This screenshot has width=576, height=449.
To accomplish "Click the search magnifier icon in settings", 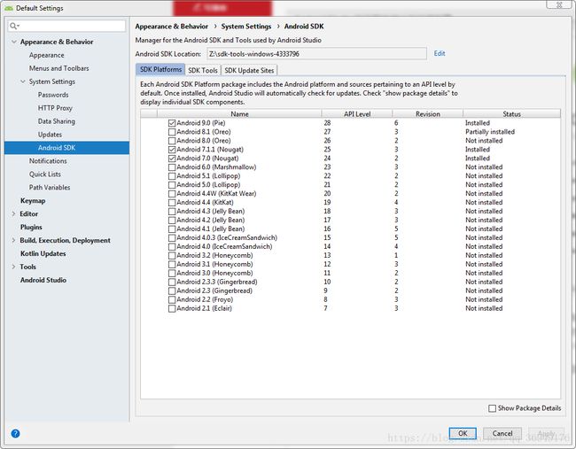I will (13, 26).
